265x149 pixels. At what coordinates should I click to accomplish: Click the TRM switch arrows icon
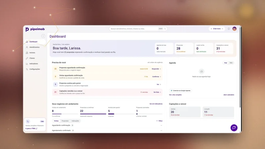[x=28, y=122]
